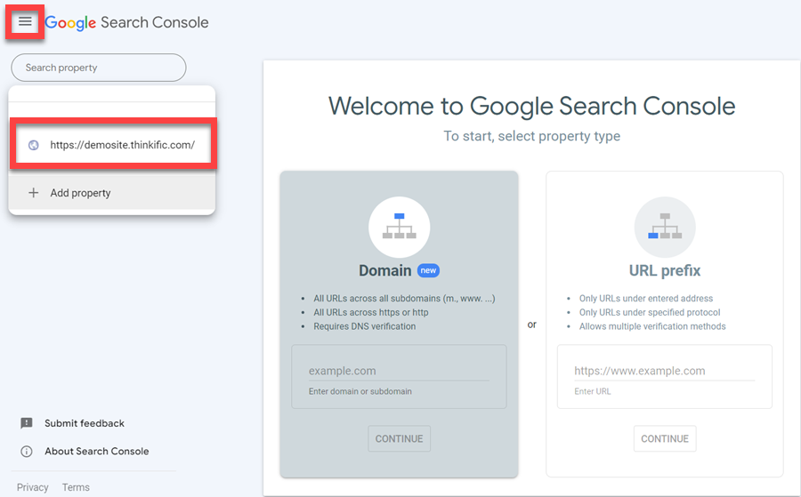Open the Submit feedback link
Viewport: 801px width, 497px height.
(x=85, y=423)
